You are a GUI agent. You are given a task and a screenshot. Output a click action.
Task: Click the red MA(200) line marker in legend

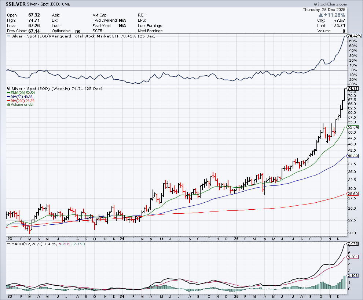coord(9,101)
